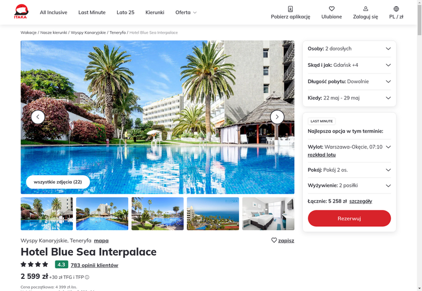
Task: Open 783 opinii klientów link
Action: tap(94, 265)
